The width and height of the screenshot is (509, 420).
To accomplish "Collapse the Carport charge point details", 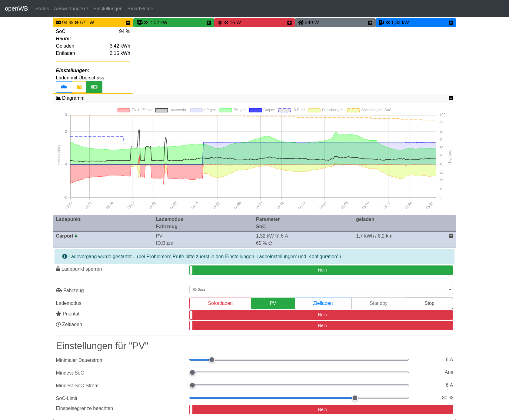I will pos(451,236).
